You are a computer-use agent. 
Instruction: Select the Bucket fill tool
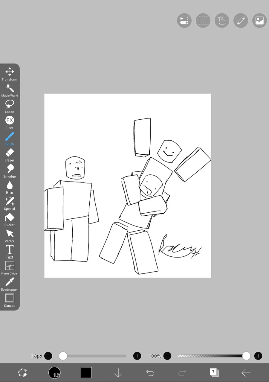(x=10, y=220)
